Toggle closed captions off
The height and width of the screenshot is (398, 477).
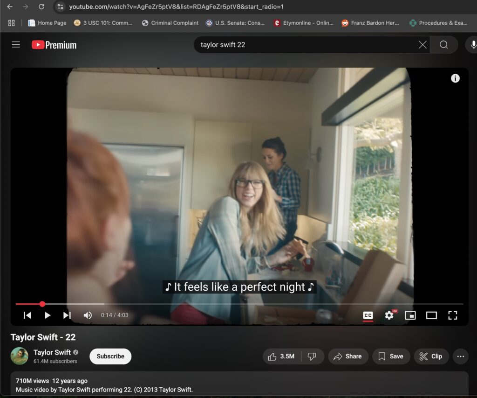[x=368, y=315]
